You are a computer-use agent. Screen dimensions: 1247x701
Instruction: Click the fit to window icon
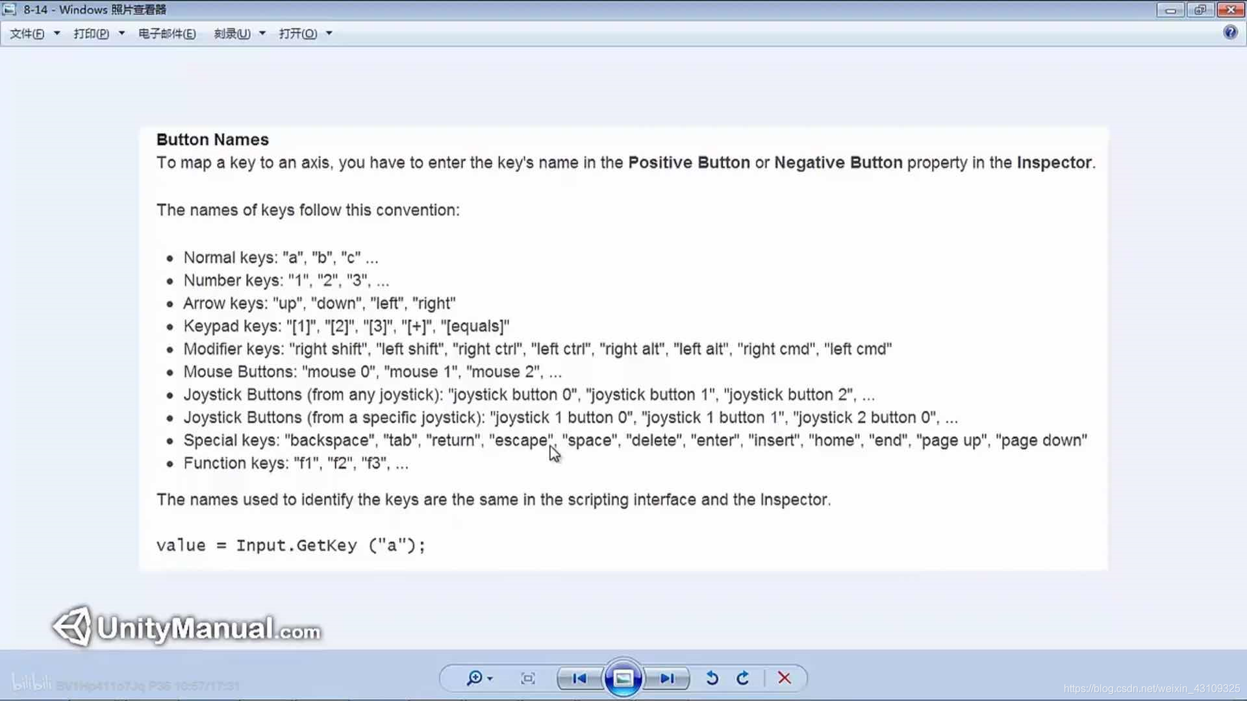pos(528,679)
